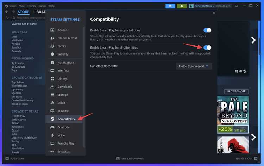Image resolution: width=264 pixels, height=166 pixels.
Task: Open the Simulation genre link
Action: point(18,149)
